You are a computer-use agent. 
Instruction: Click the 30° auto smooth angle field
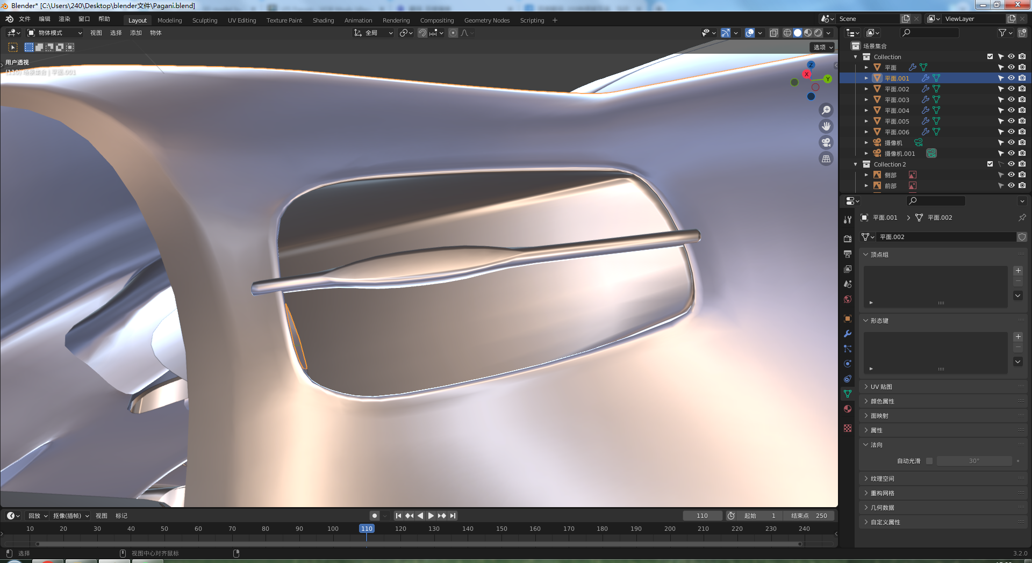tap(974, 461)
